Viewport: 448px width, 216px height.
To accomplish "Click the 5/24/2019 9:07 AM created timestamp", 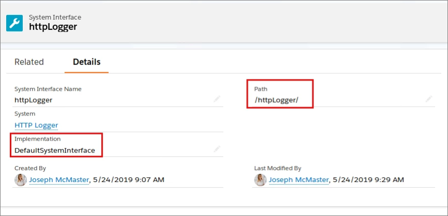I will [129, 179].
